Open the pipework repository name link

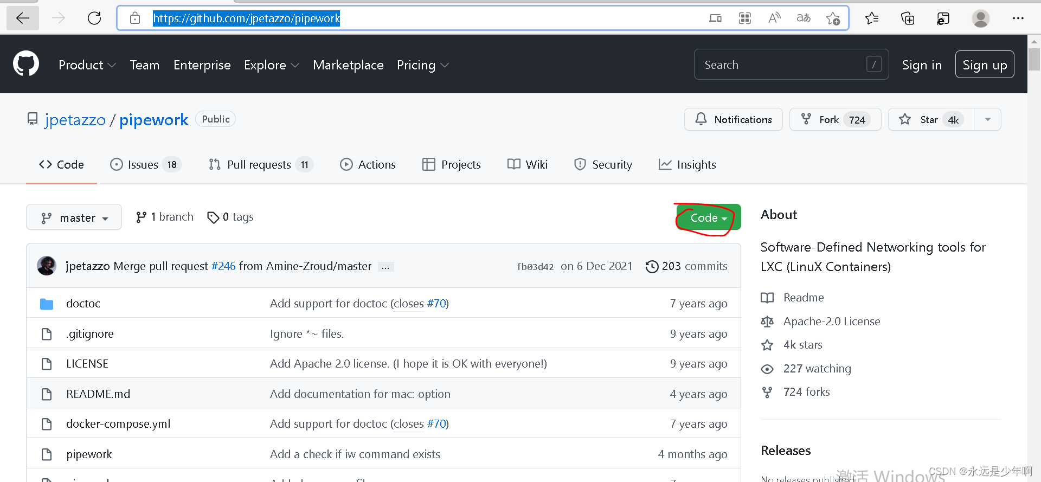click(154, 120)
